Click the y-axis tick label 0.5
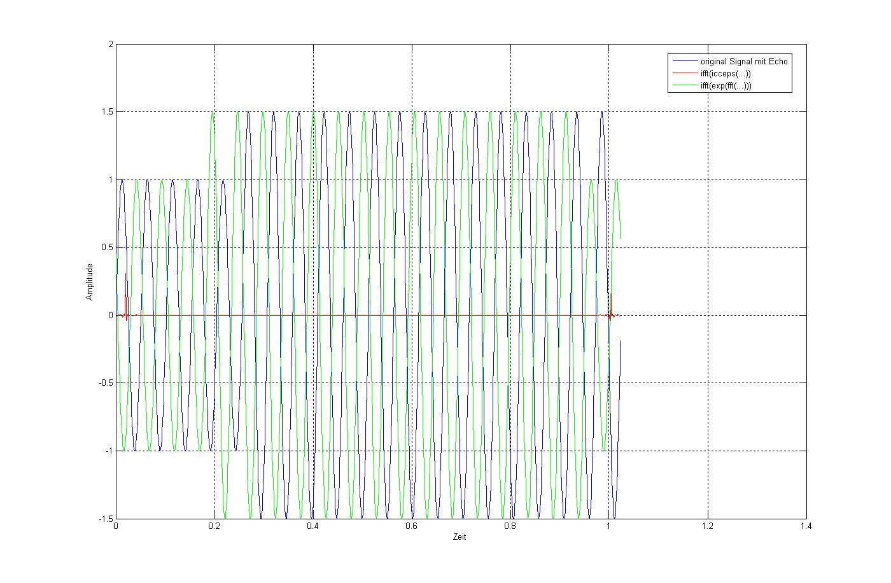This screenshot has width=891, height=583. coord(108,247)
